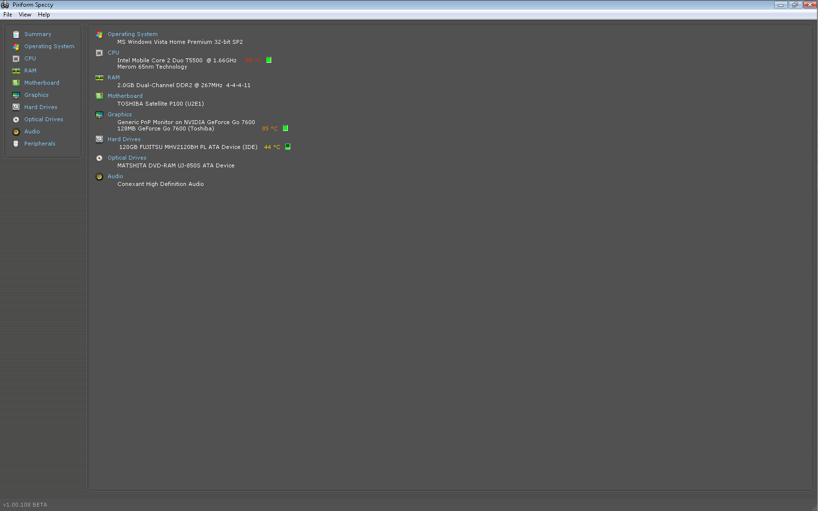The image size is (818, 511).
Task: Click the Summary icon in the sidebar
Action: 16,34
